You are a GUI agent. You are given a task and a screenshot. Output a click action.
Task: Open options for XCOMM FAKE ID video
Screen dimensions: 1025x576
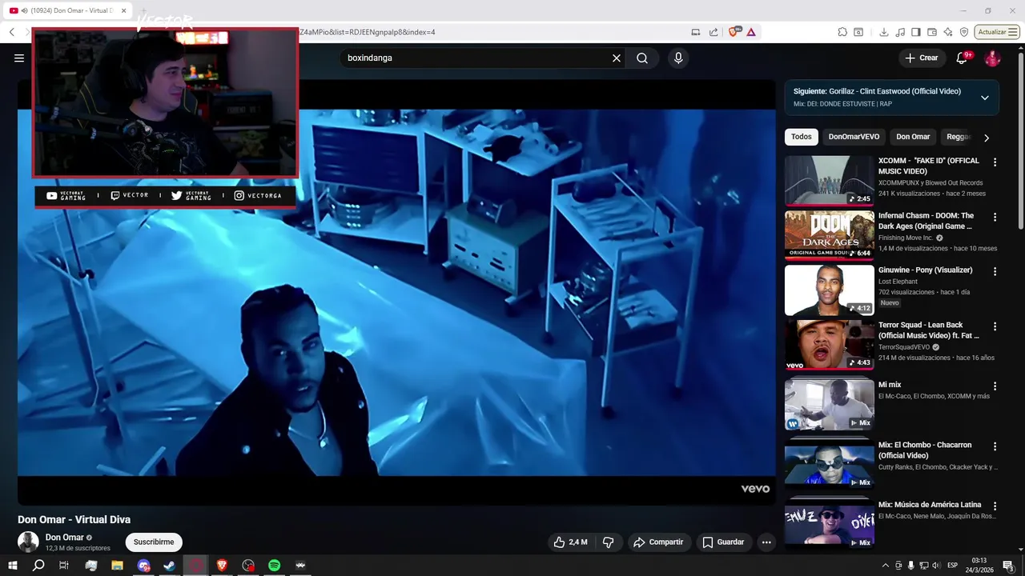tap(995, 162)
